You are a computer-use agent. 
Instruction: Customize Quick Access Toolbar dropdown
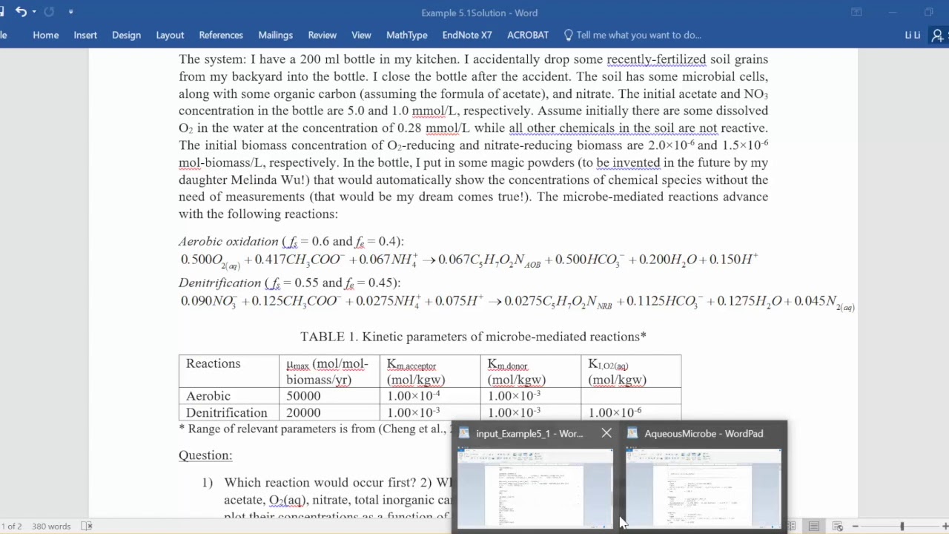coord(70,12)
